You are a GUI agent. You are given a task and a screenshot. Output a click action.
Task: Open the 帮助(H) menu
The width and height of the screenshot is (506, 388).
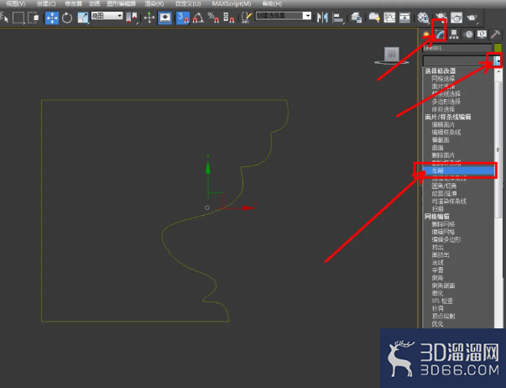point(272,4)
